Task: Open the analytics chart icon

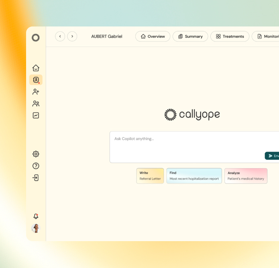Action: tap(36, 116)
